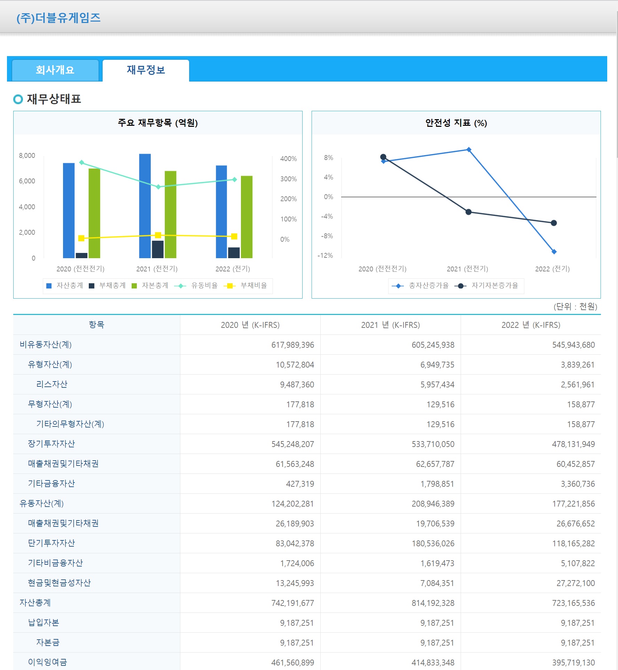Screen dimensions: 618x670
Task: Click the 2022 data point on the 총자산증가율 line
Action: pyautogui.click(x=554, y=252)
